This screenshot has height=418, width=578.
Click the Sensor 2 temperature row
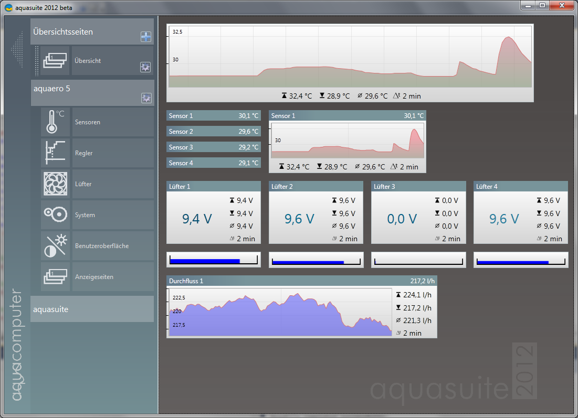[x=213, y=132]
